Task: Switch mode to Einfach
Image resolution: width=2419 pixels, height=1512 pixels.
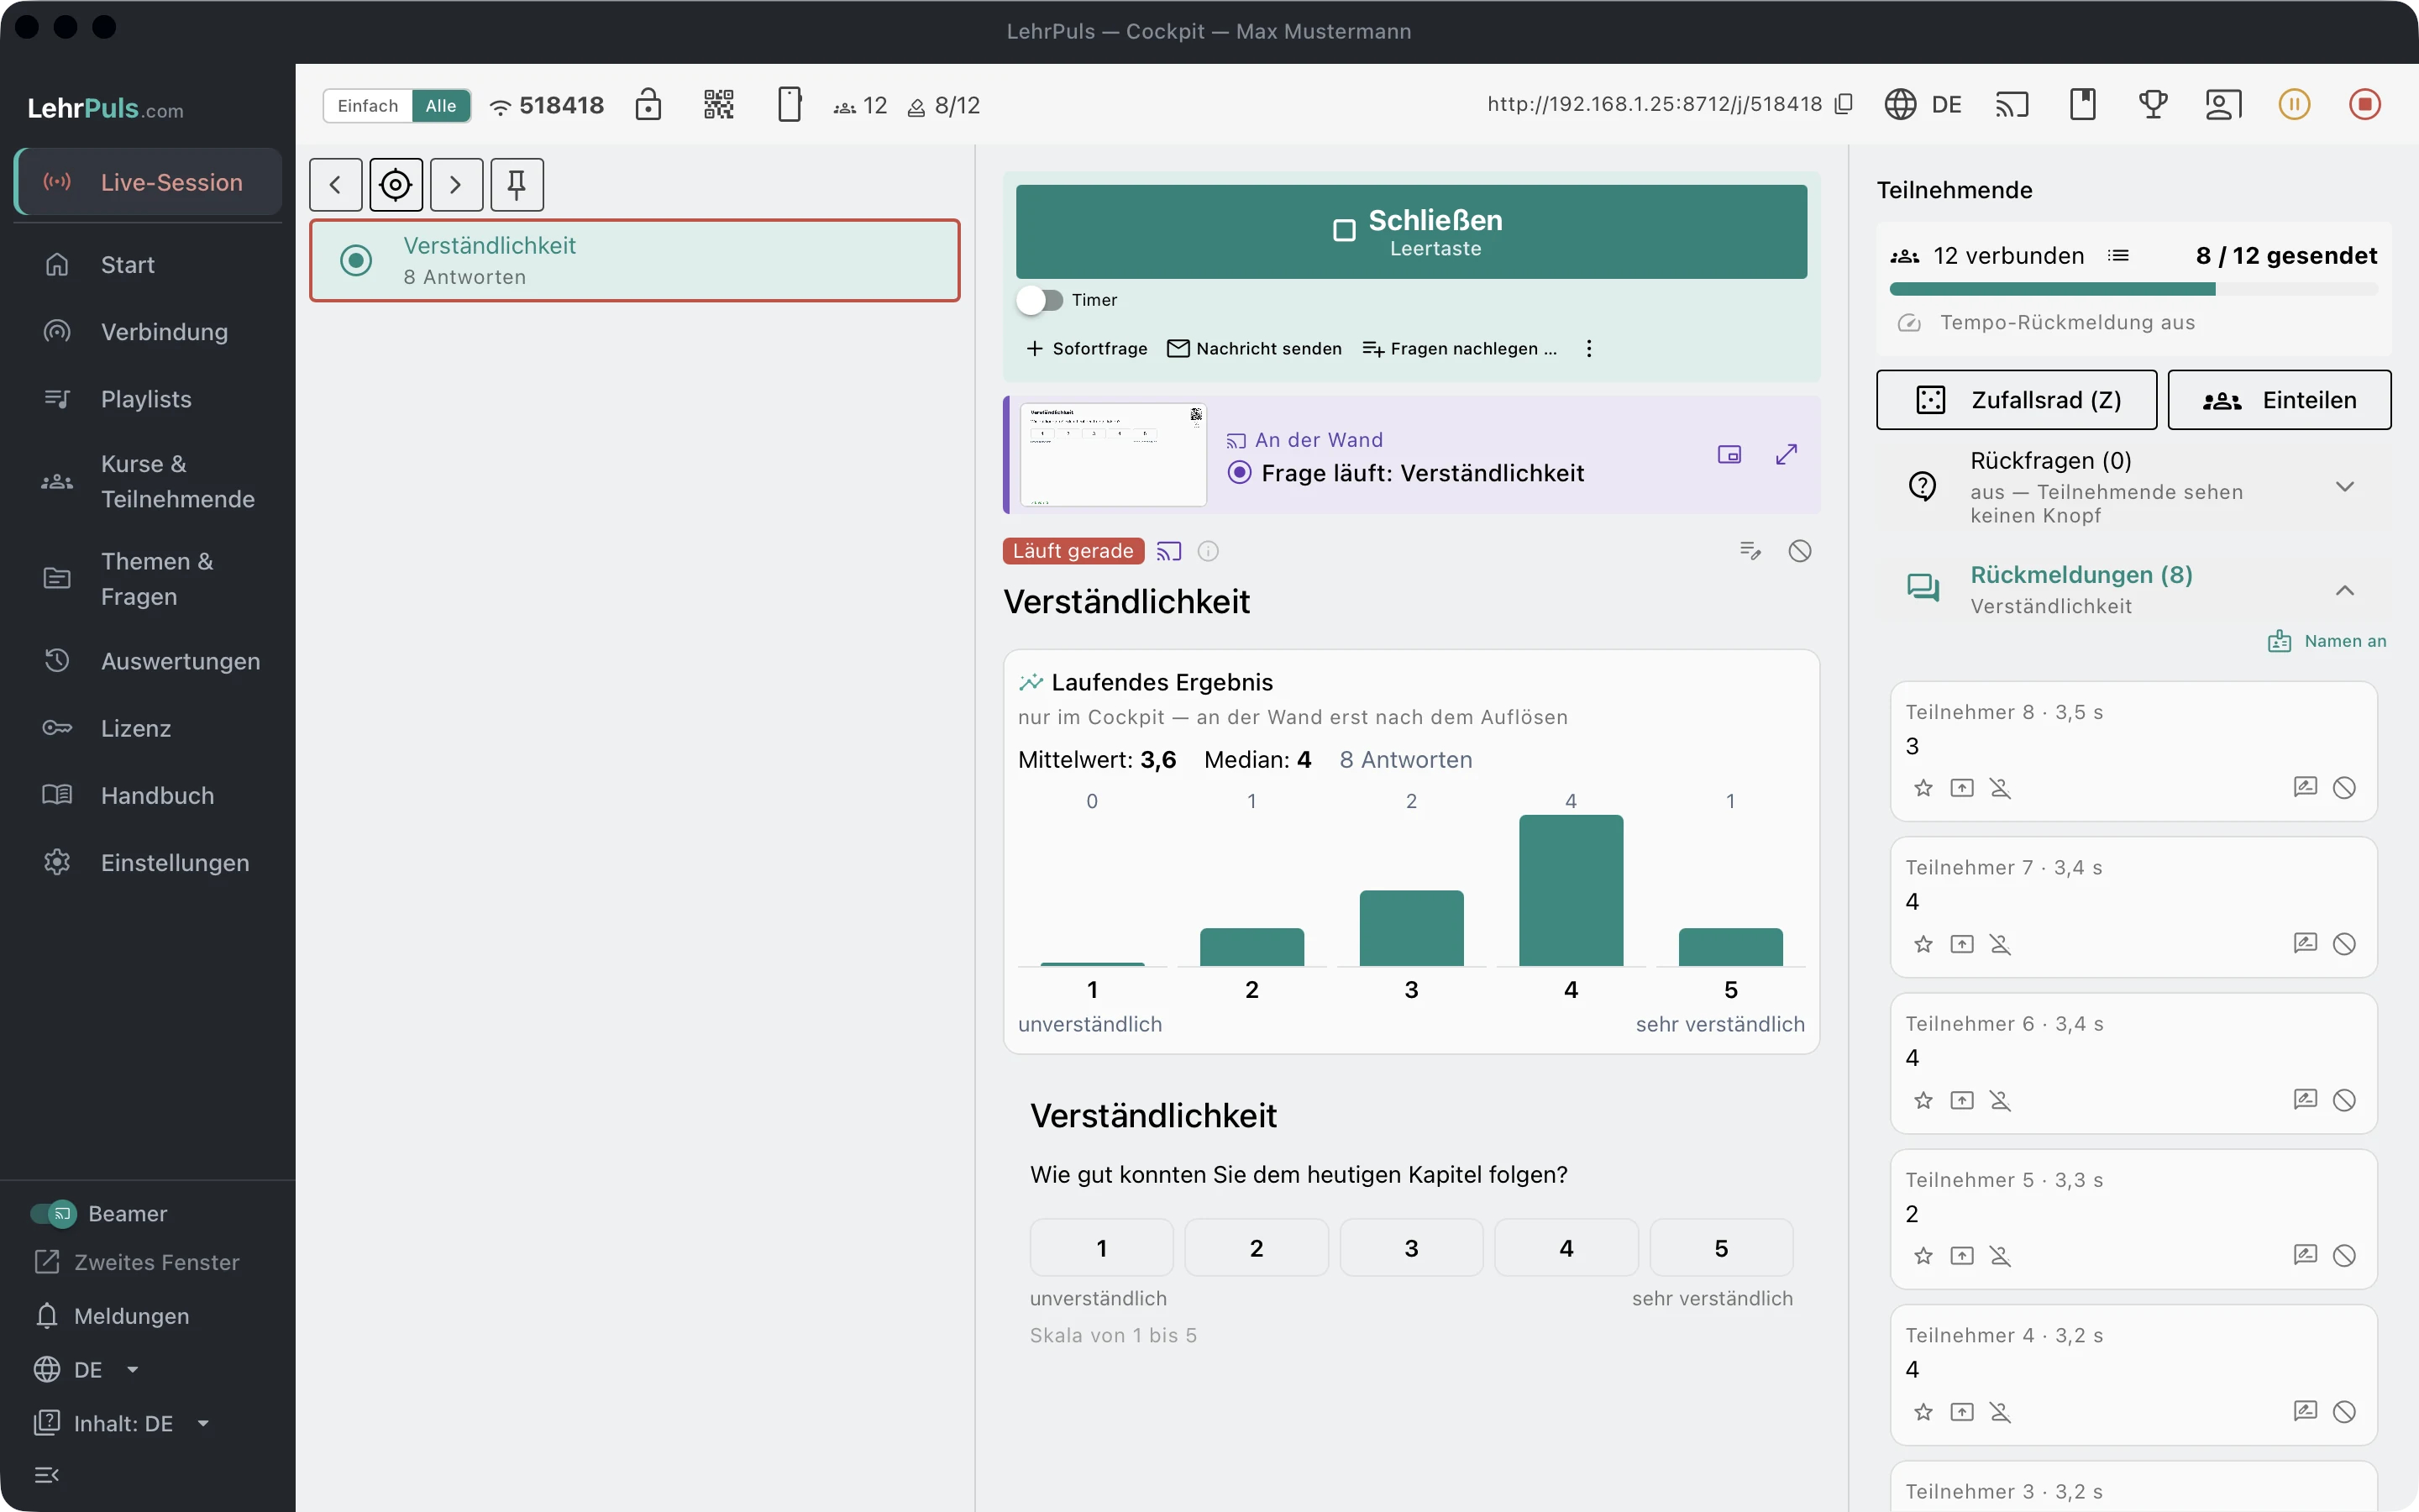Action: (x=367, y=106)
